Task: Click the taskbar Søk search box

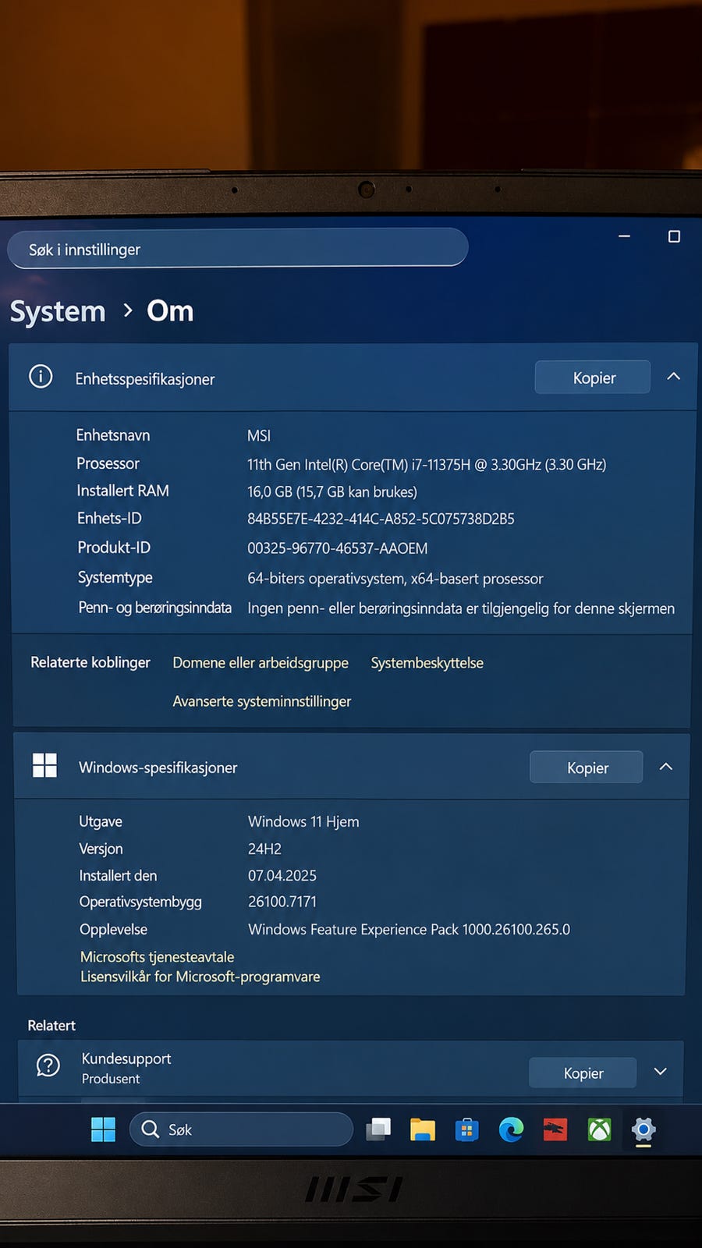Action: [242, 1129]
